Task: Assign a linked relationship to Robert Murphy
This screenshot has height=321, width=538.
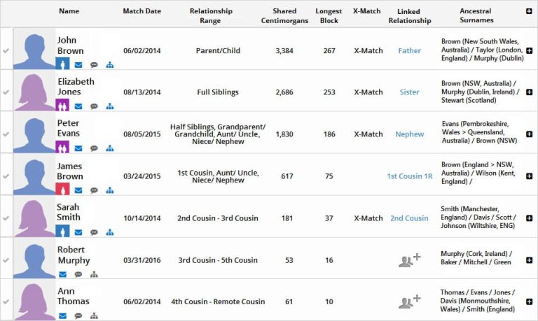Action: tap(409, 261)
